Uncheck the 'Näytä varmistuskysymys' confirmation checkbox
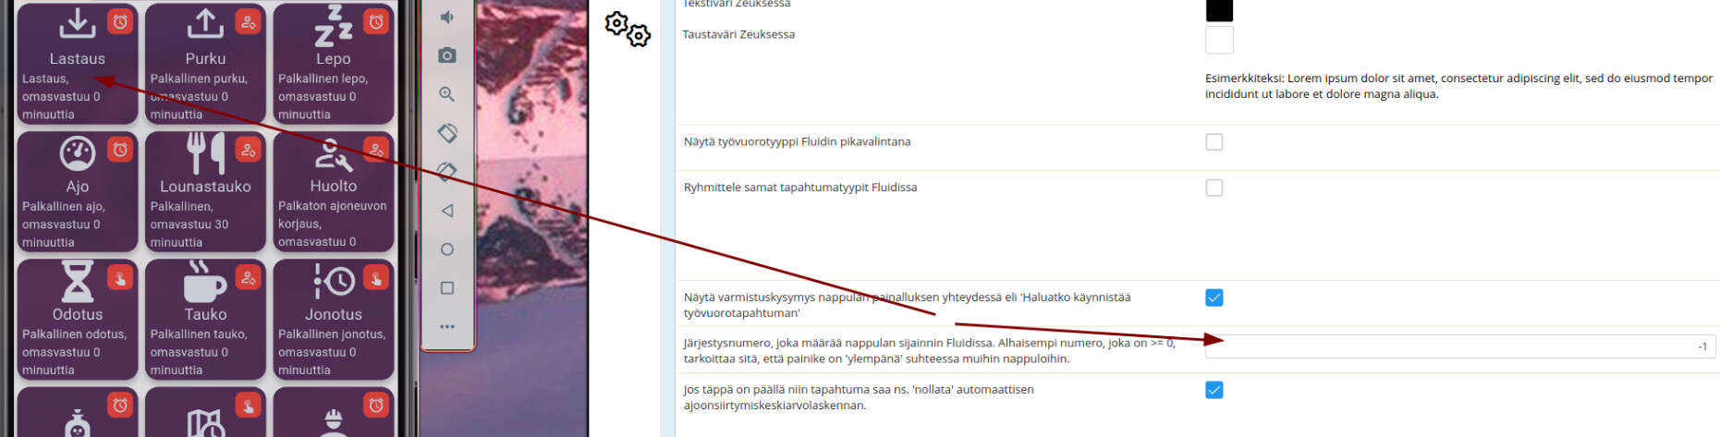Screen dimensions: 1720x437 [x=1214, y=297]
